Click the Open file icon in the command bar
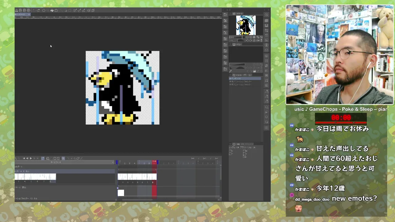 pos(25,10)
